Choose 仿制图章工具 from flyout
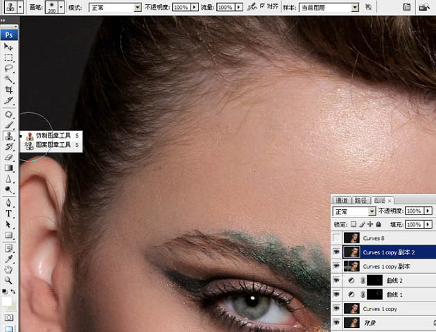Screen dimensions: 436x332 click(x=51, y=136)
